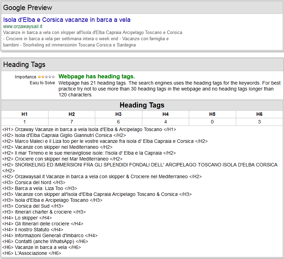Select the H2 'Marco Maleci e il Liza too' line
The width and height of the screenshot is (284, 259).
105,141
